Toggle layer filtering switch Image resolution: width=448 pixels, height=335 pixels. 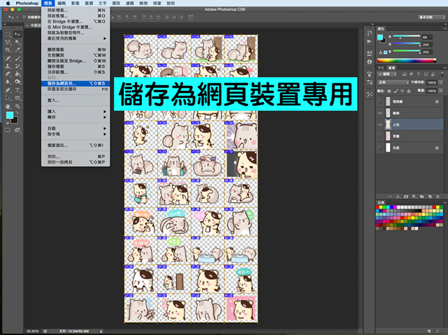click(442, 74)
